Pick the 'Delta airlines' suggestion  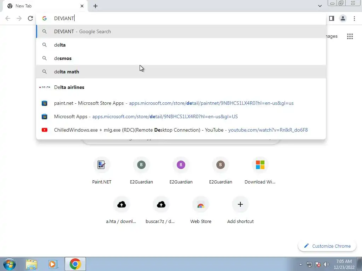click(181, 88)
